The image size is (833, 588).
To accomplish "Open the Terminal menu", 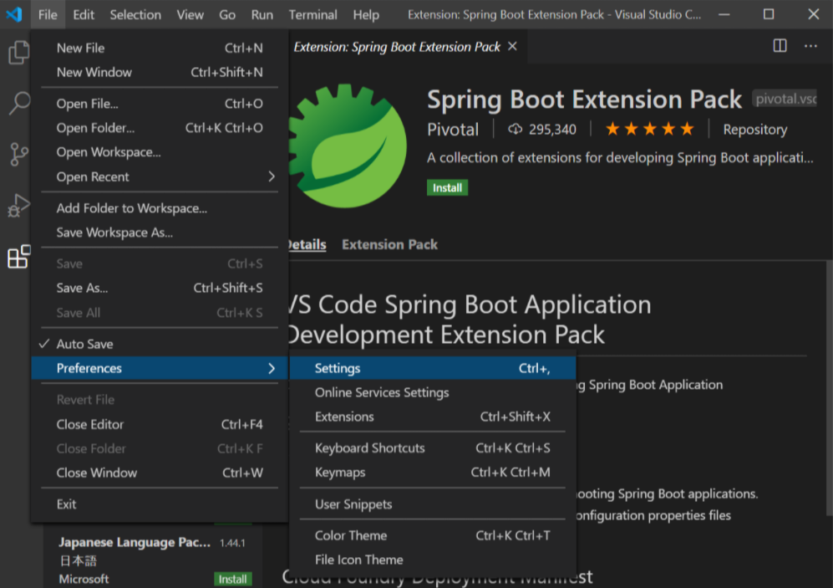I will [312, 14].
